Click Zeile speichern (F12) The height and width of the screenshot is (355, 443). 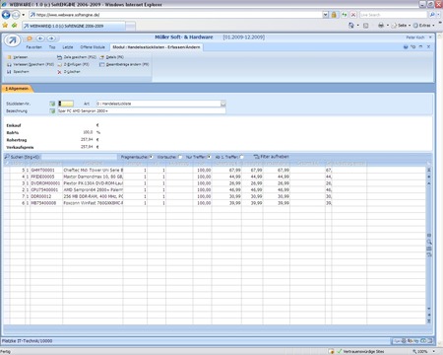click(x=77, y=57)
